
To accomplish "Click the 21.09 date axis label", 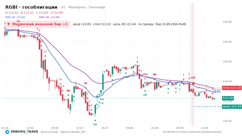I will [x=205, y=128].
